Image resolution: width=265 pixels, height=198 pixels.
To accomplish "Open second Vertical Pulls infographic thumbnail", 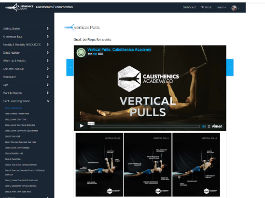I will (x=148, y=165).
